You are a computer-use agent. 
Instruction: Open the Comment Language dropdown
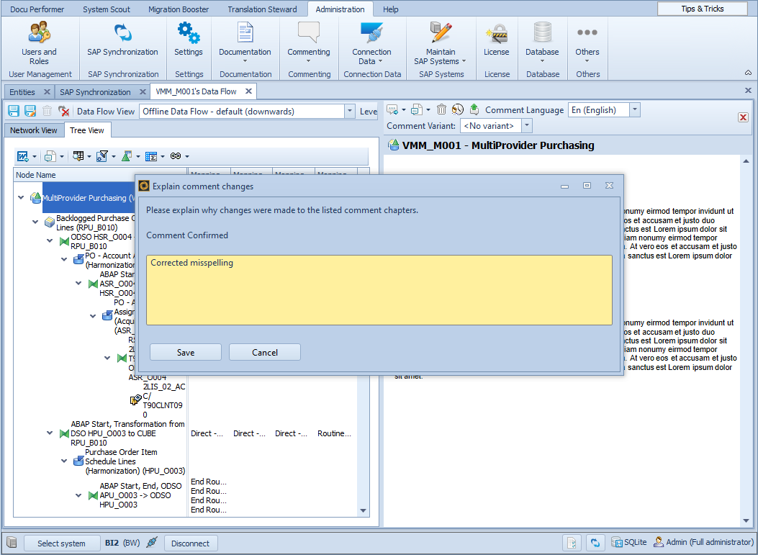(x=634, y=110)
